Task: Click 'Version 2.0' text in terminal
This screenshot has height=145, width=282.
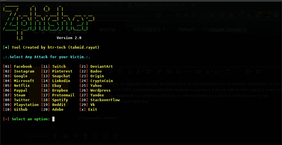Action: click(69, 38)
